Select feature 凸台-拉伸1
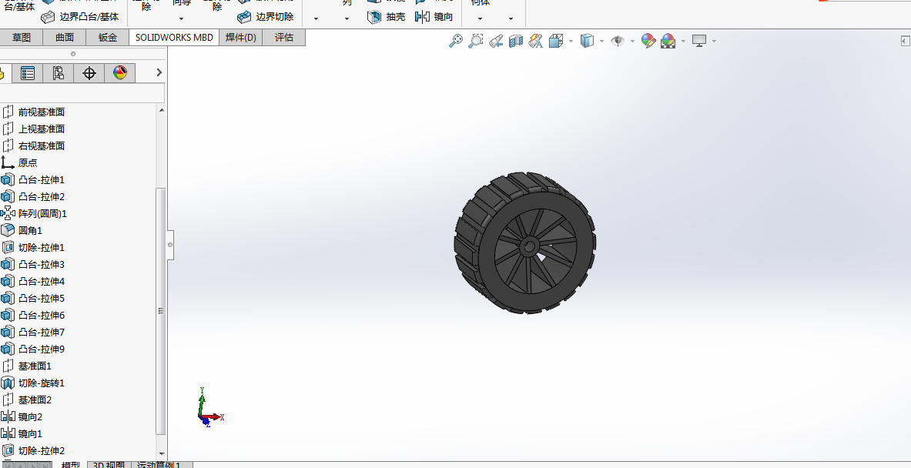 [x=42, y=180]
